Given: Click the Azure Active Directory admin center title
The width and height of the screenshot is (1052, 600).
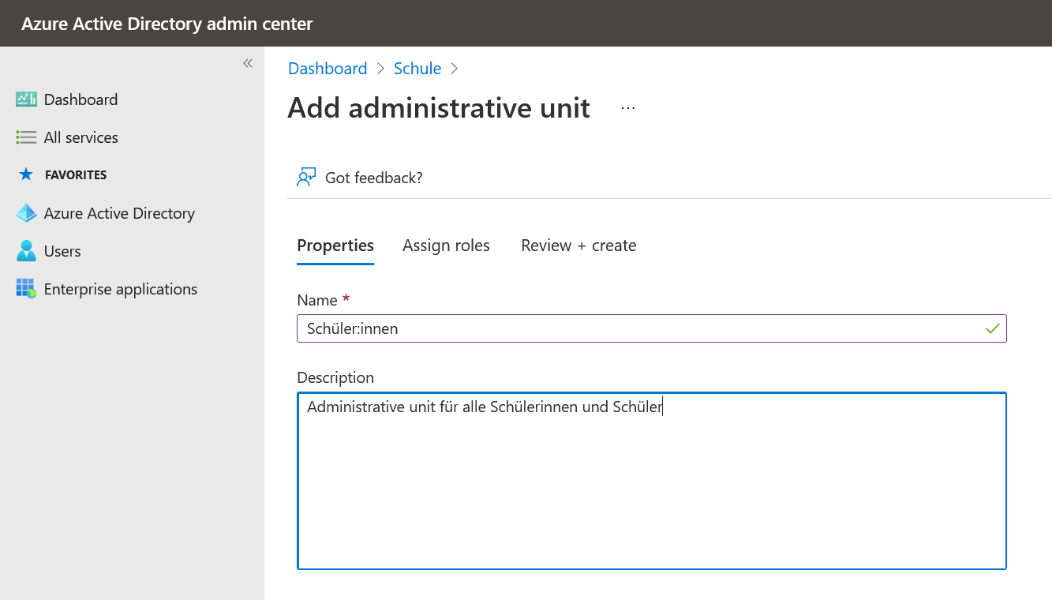Looking at the screenshot, I should pyautogui.click(x=167, y=24).
